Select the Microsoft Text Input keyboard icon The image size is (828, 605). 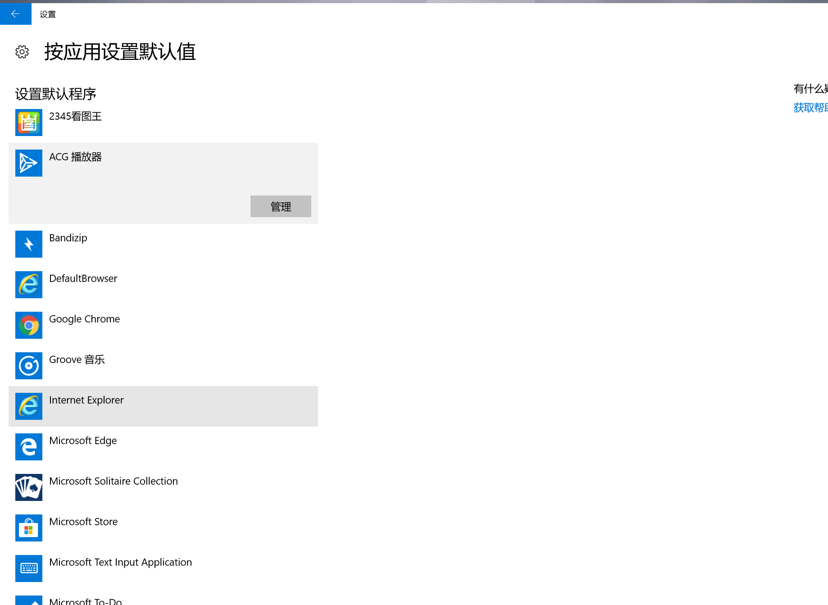(x=29, y=569)
